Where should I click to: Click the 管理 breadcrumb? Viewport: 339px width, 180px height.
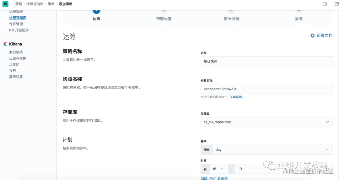19,4
